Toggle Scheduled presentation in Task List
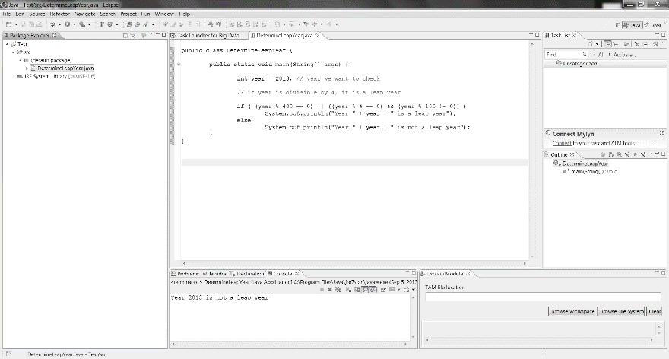This screenshot has height=359, width=669. pyautogui.click(x=615, y=44)
